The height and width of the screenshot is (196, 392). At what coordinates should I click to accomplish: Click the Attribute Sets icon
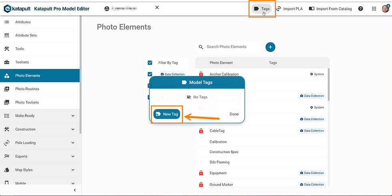(x=7, y=36)
